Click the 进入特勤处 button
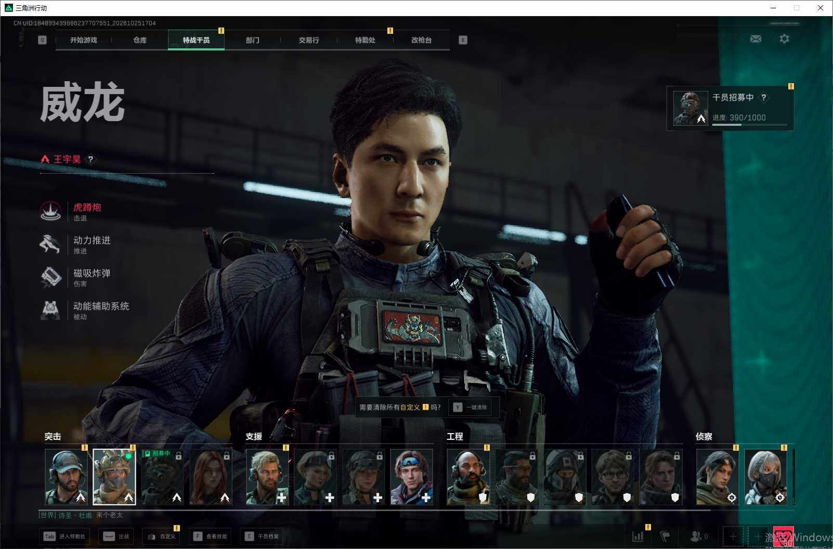This screenshot has width=833, height=549. tap(65, 536)
